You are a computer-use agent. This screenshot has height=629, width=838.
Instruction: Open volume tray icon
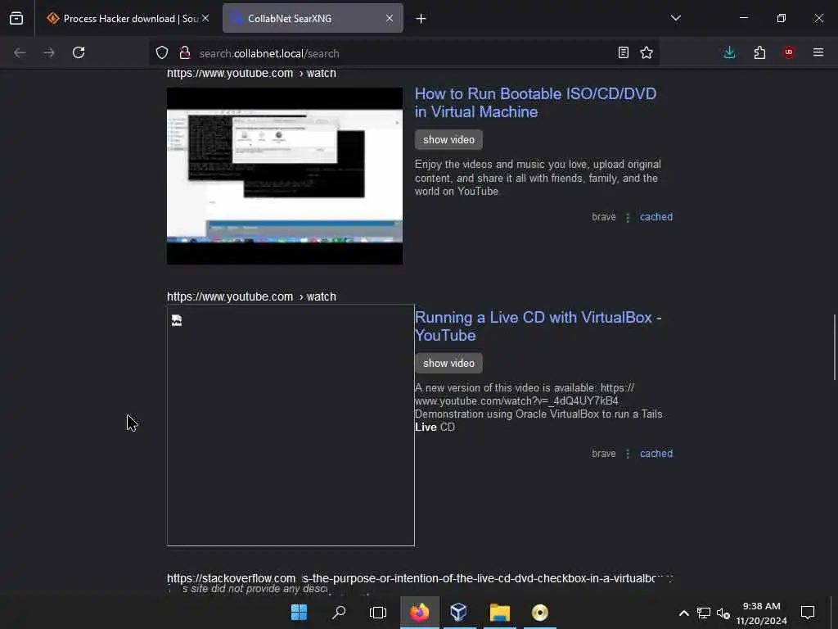point(723,613)
